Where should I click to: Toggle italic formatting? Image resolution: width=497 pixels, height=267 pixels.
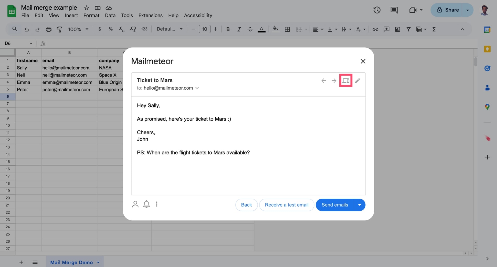click(x=239, y=29)
